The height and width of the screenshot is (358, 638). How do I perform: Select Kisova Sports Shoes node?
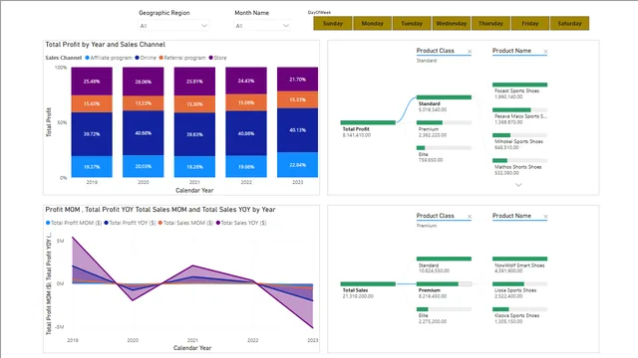click(520, 309)
